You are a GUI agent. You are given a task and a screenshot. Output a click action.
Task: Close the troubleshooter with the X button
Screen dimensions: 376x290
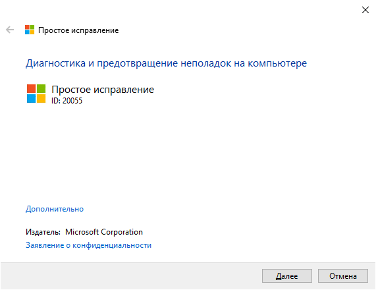coord(365,10)
